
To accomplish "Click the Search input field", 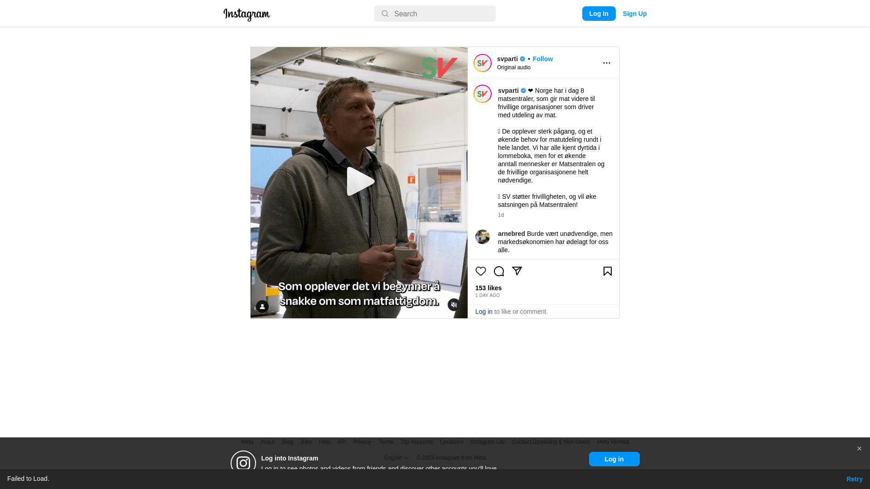I will click(435, 14).
